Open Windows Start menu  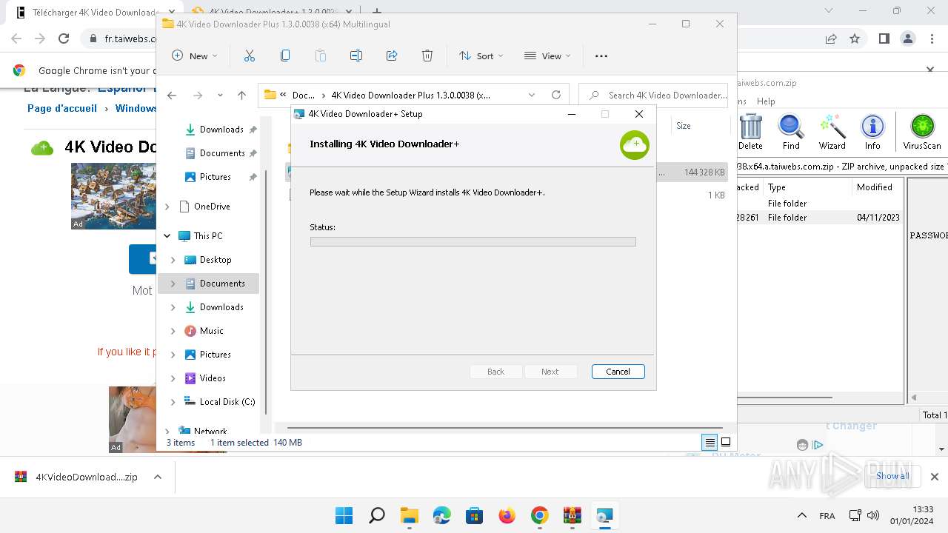pyautogui.click(x=344, y=515)
